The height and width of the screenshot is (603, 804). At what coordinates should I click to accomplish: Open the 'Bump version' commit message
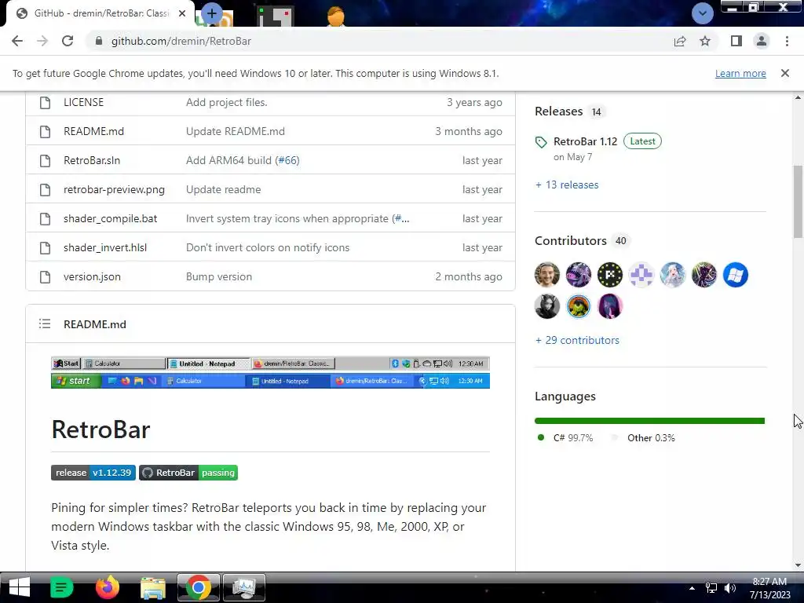tap(219, 277)
